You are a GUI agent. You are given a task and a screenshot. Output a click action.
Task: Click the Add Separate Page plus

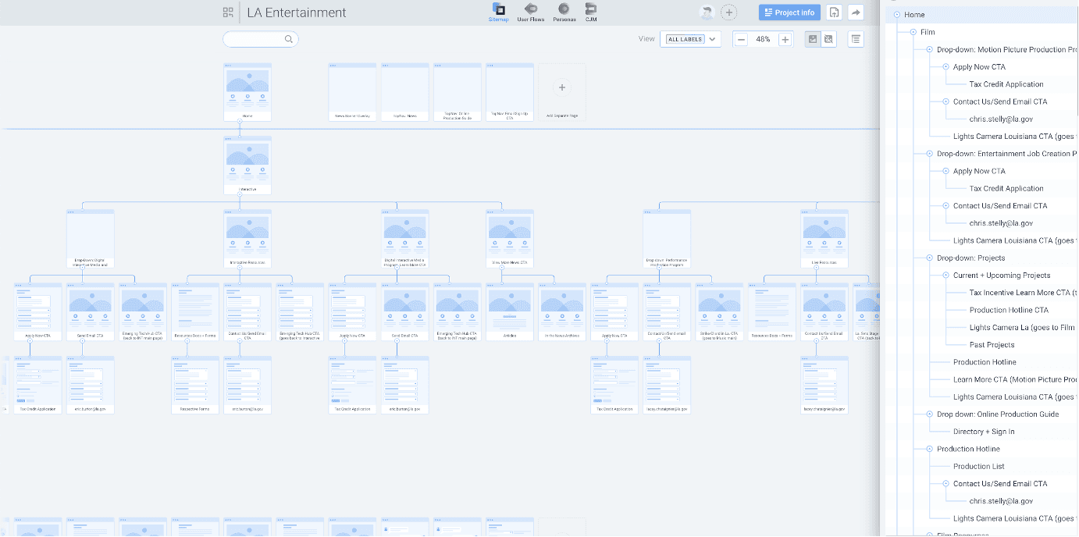tap(561, 88)
